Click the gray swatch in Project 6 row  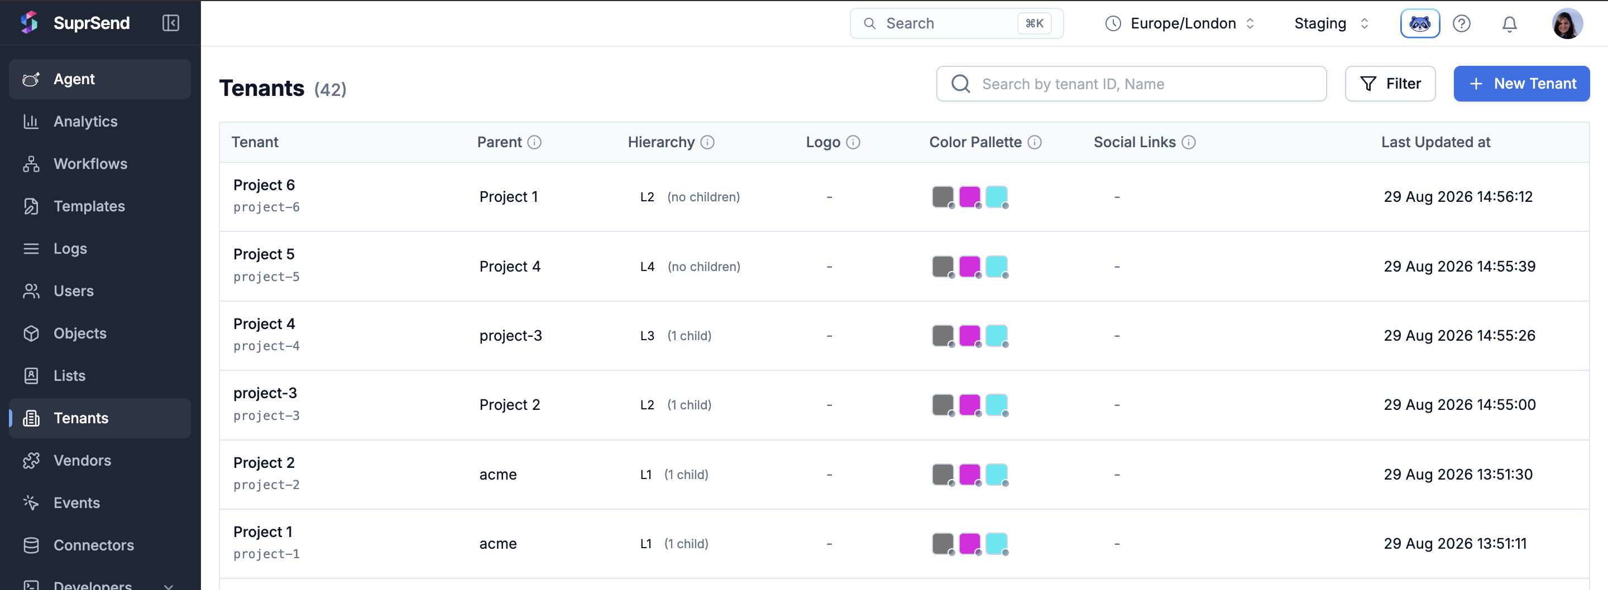942,196
